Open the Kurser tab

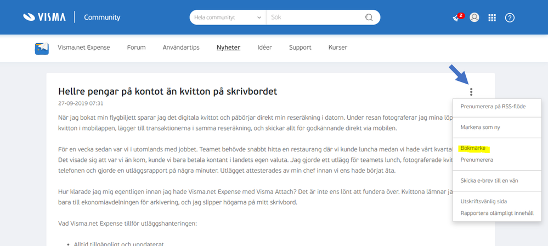[338, 48]
